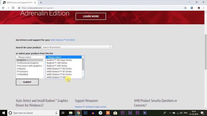Open the AMD Radeon R5 M330 link
Viewport: 207px width, 116px height.
[x=62, y=40]
